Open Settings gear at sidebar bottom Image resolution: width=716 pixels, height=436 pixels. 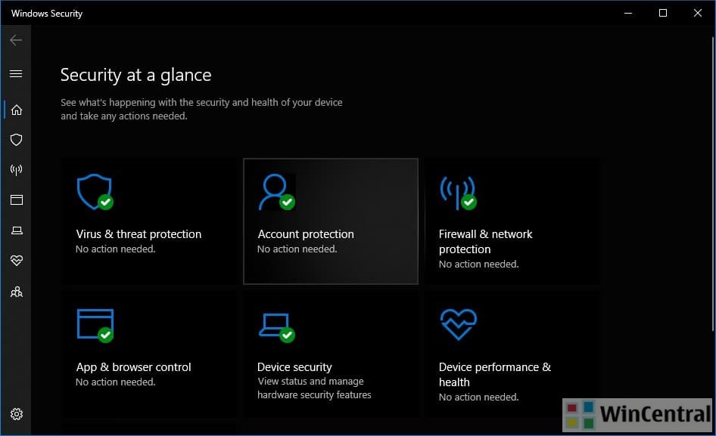(x=16, y=414)
